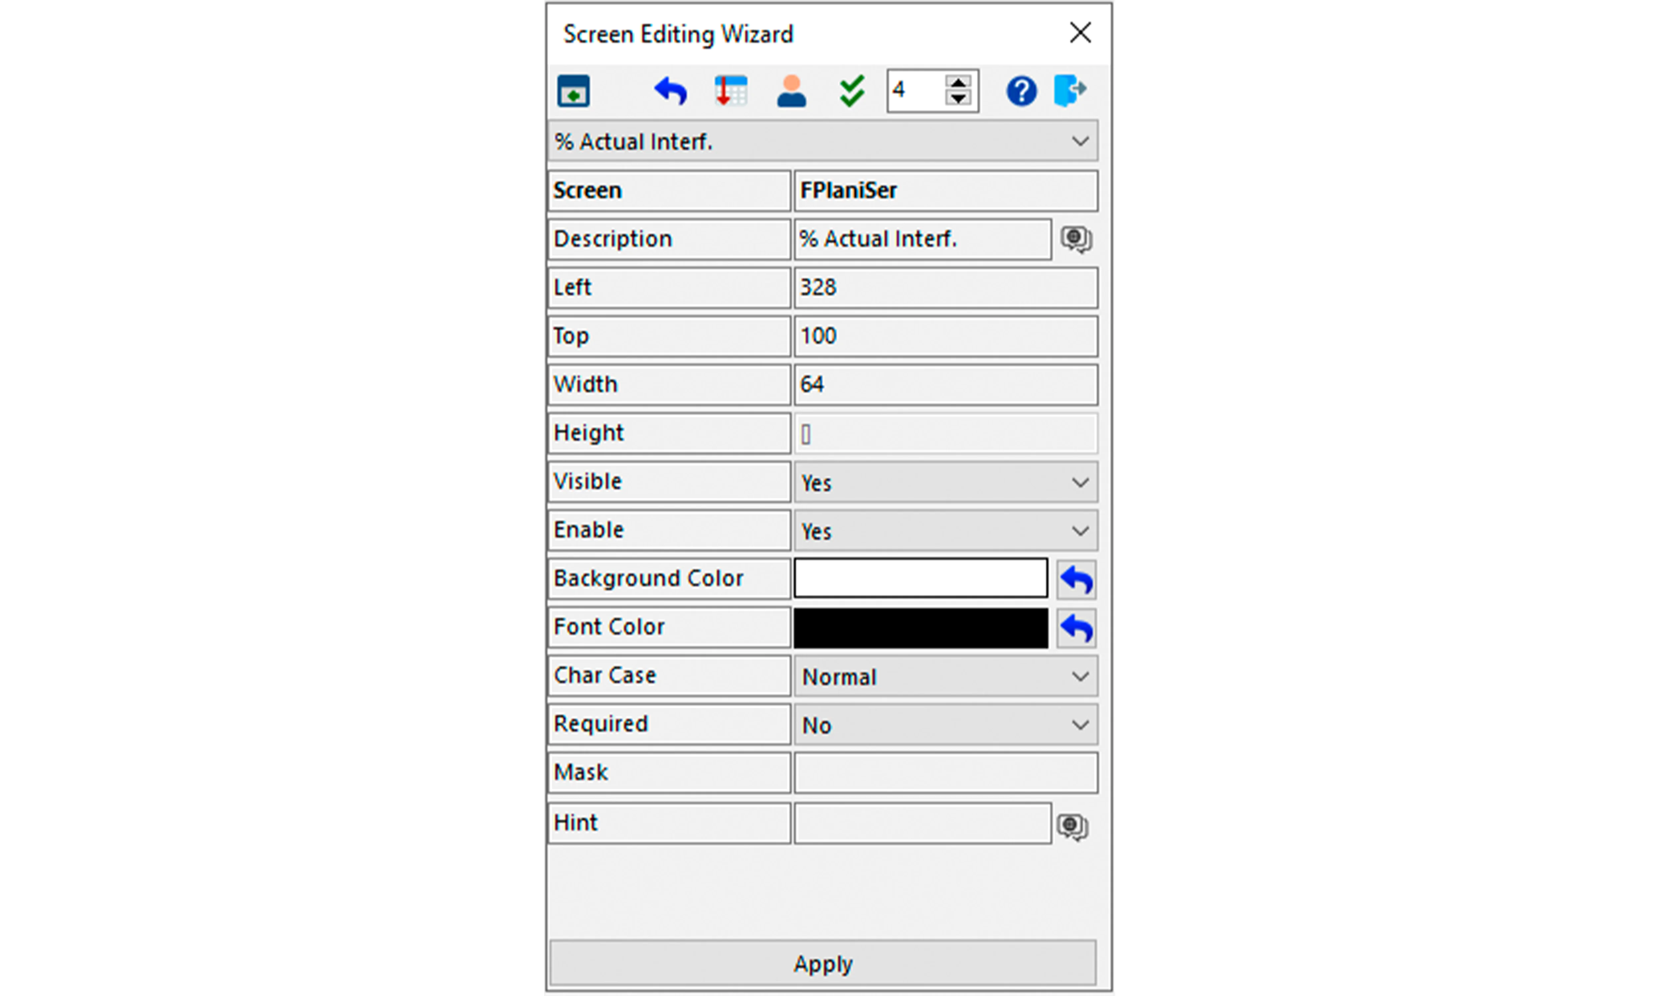Reset Font Color with blue arrow
The height and width of the screenshot is (996, 1660).
tap(1076, 628)
